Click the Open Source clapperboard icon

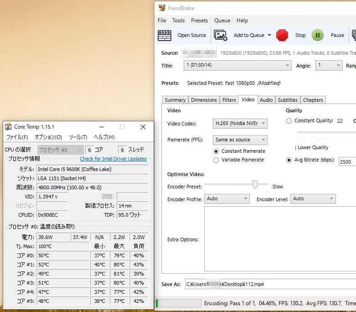click(165, 35)
